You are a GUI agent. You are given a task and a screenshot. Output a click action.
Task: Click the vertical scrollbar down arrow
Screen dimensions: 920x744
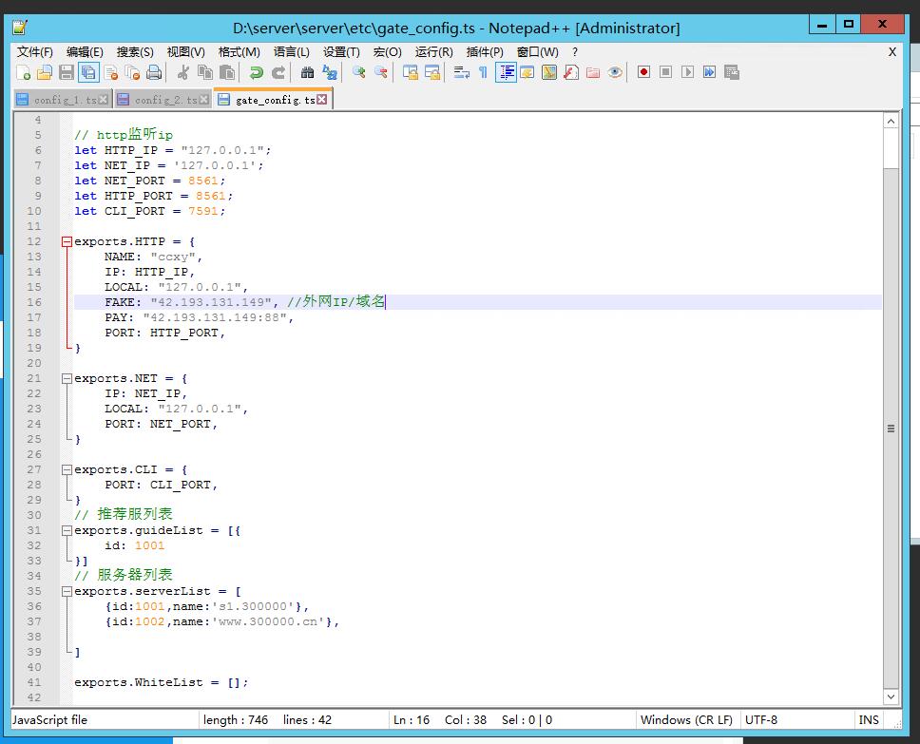[891, 698]
